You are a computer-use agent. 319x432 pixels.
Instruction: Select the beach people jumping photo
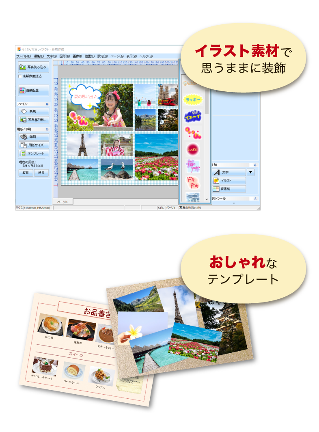(145, 95)
